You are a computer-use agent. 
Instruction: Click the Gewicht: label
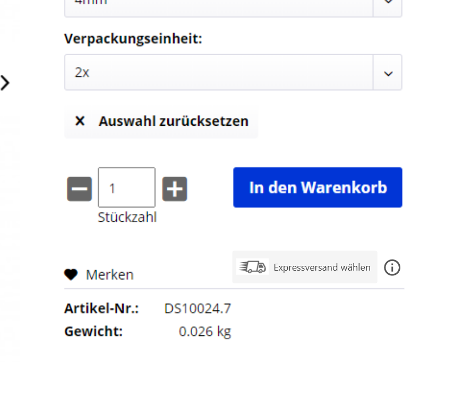pyautogui.click(x=93, y=332)
